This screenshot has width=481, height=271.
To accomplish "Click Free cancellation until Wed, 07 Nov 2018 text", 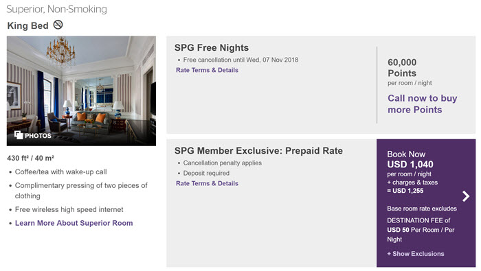I will coord(240,60).
